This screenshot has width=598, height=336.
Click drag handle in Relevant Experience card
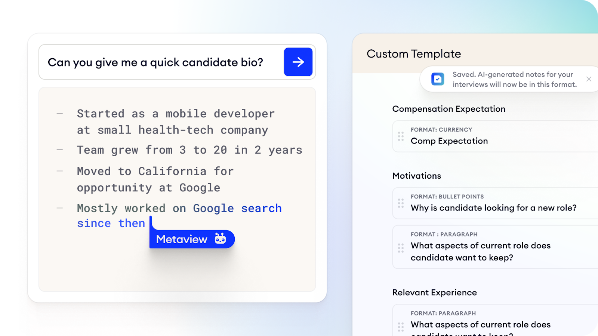(x=401, y=327)
